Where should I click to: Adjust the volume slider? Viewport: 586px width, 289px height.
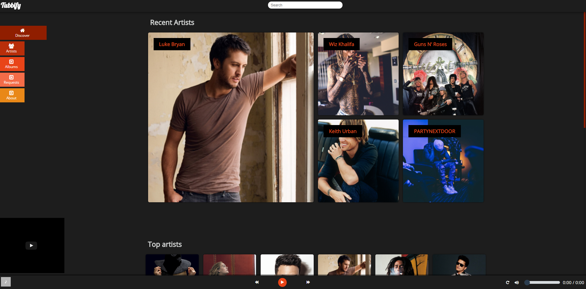[542, 283]
